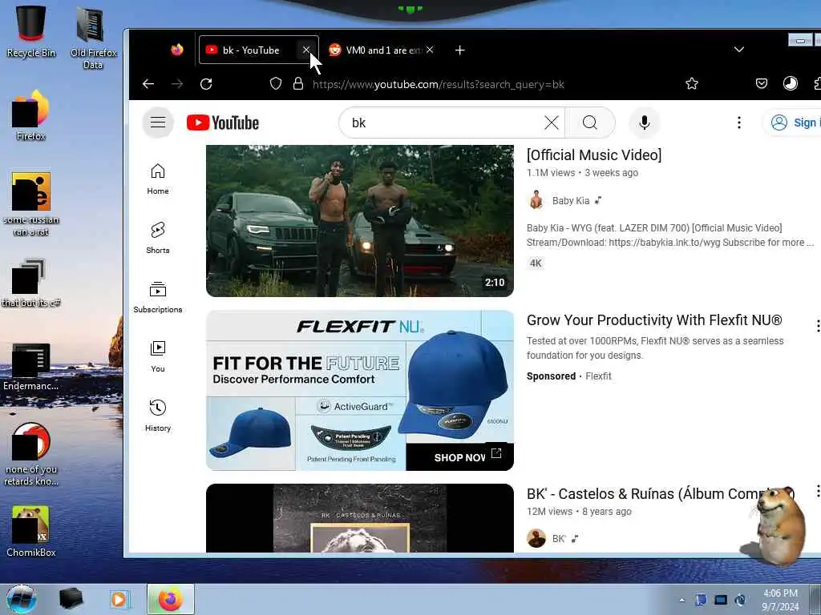The width and height of the screenshot is (821, 615).
Task: Open the Firefox account circle icon
Action: pos(790,83)
